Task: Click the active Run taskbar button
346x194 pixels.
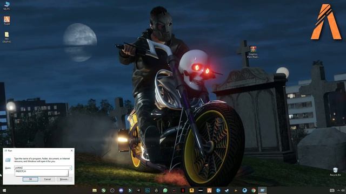Action: (x=262, y=190)
